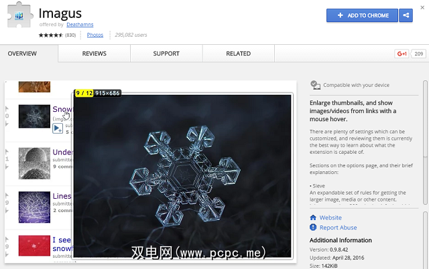Click the Additional Information heading

click(x=341, y=240)
